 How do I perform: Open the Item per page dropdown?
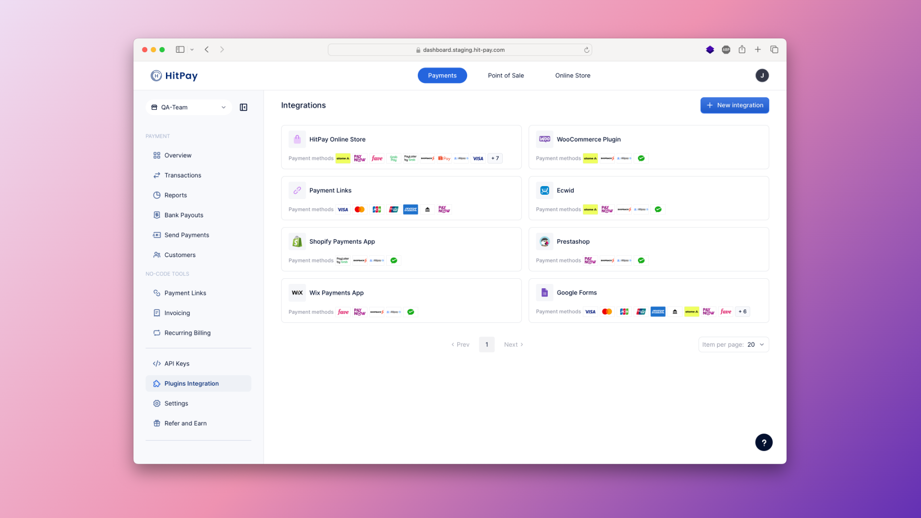tap(733, 345)
